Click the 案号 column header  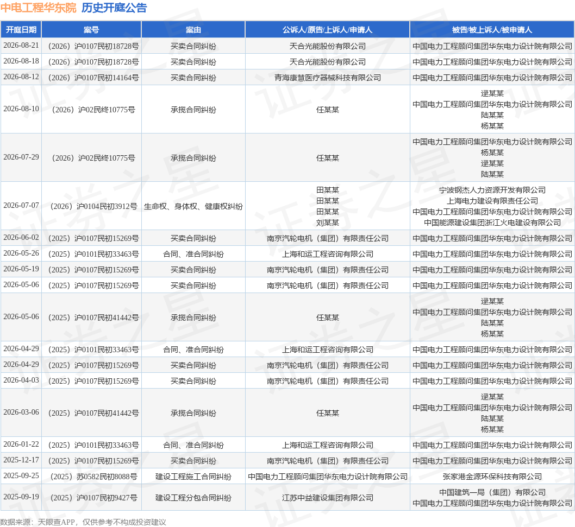click(x=91, y=30)
